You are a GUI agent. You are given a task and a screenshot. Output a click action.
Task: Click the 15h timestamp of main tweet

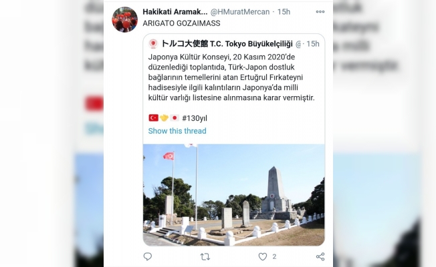284,11
